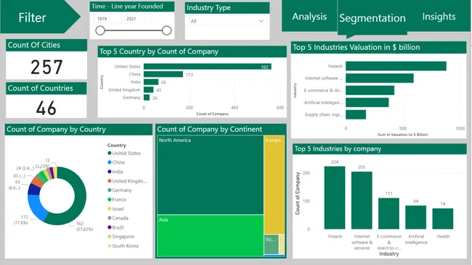The width and height of the screenshot is (472, 265).
Task: Click the India legend swatch
Action: pos(110,172)
